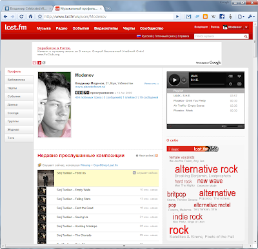The image size is (258, 249).
Task: Play the radio with the large play button
Action: 174,80
